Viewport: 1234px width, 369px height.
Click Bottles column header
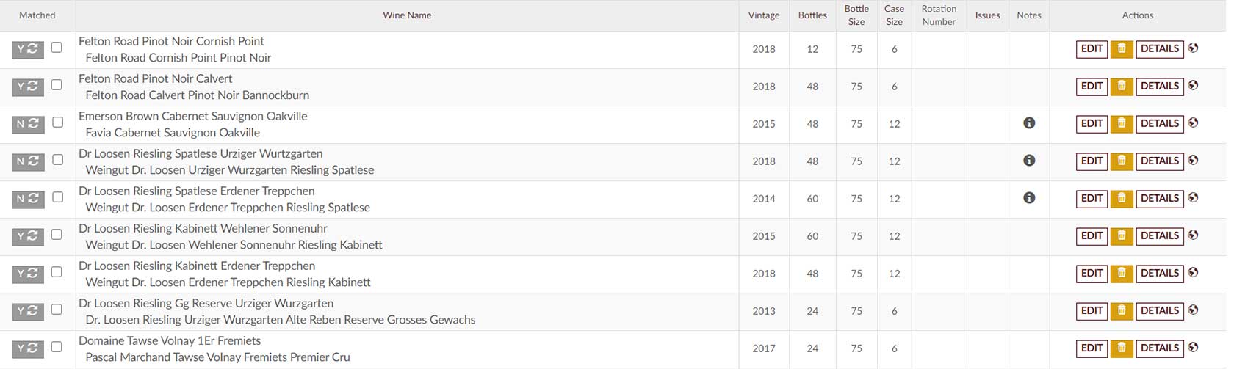(x=812, y=15)
